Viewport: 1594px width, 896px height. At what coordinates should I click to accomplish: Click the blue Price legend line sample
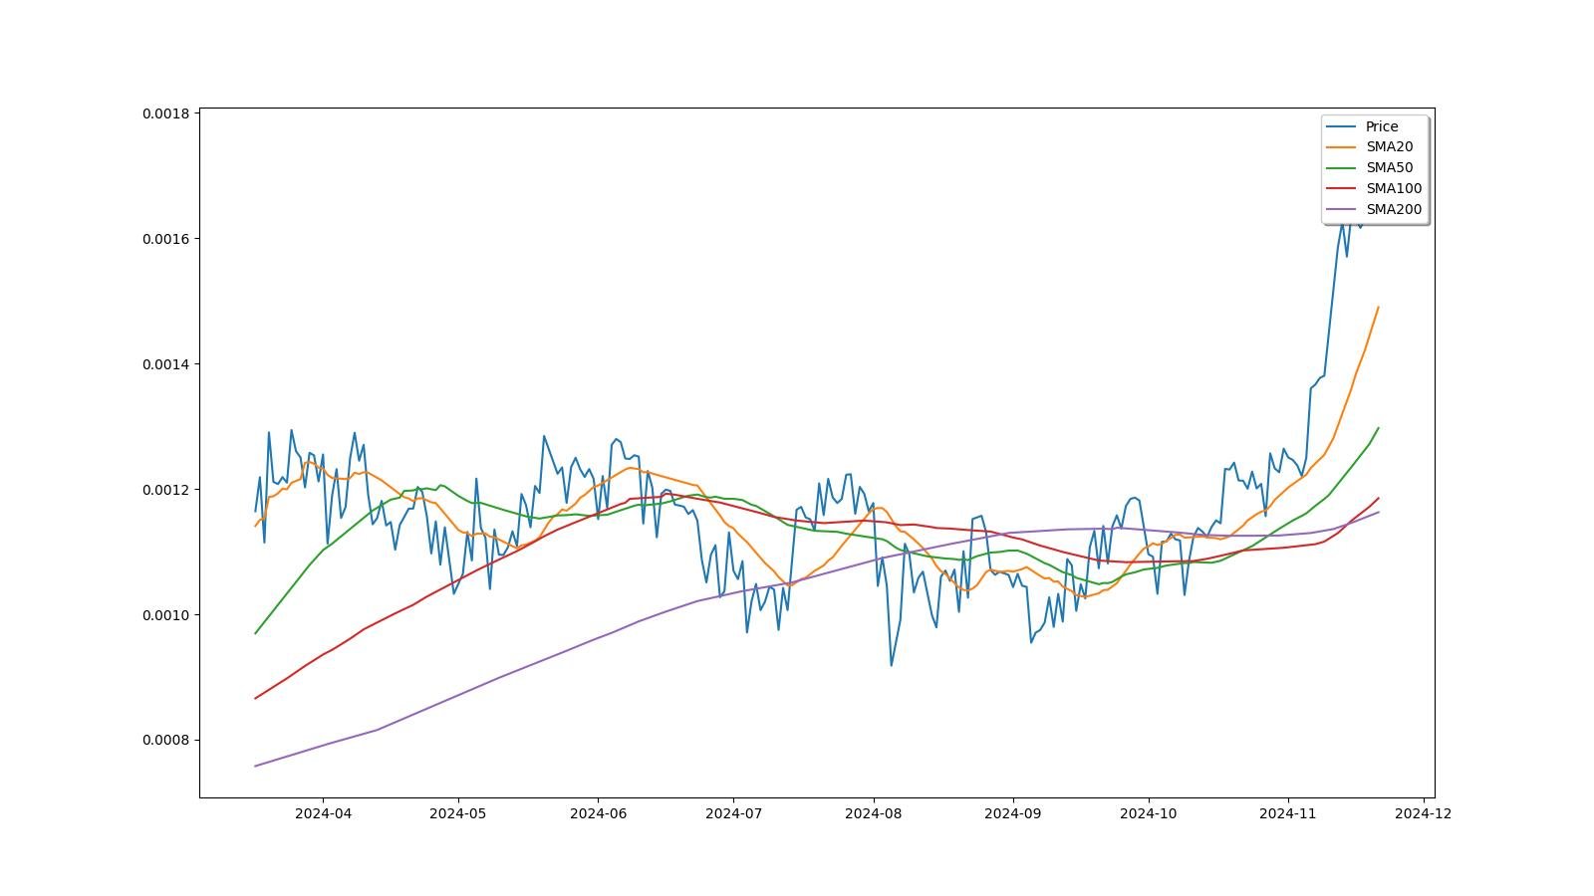coord(1342,126)
